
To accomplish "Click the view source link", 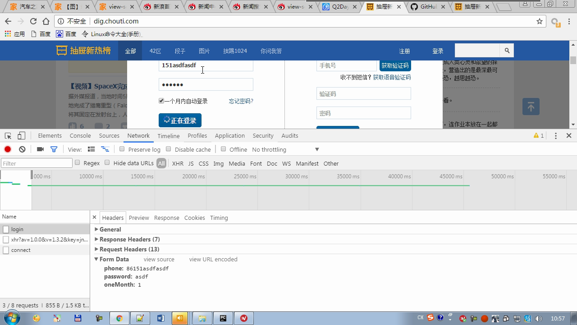I will (159, 259).
